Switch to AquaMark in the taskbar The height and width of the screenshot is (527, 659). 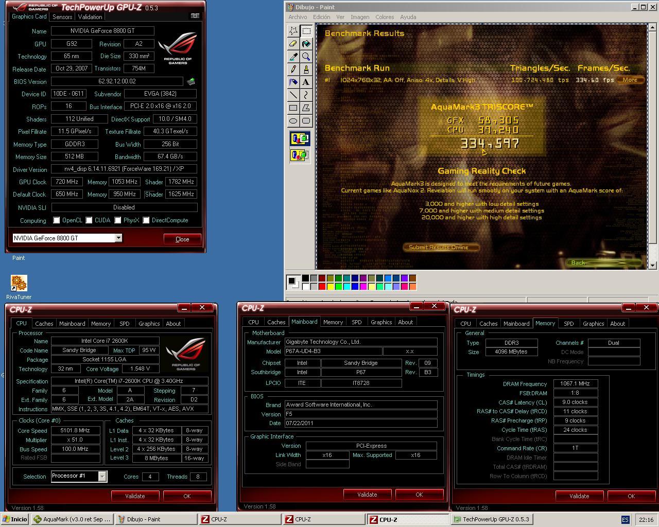[x=72, y=519]
